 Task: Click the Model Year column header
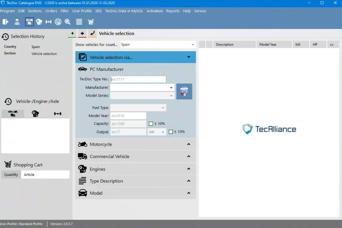click(x=274, y=44)
